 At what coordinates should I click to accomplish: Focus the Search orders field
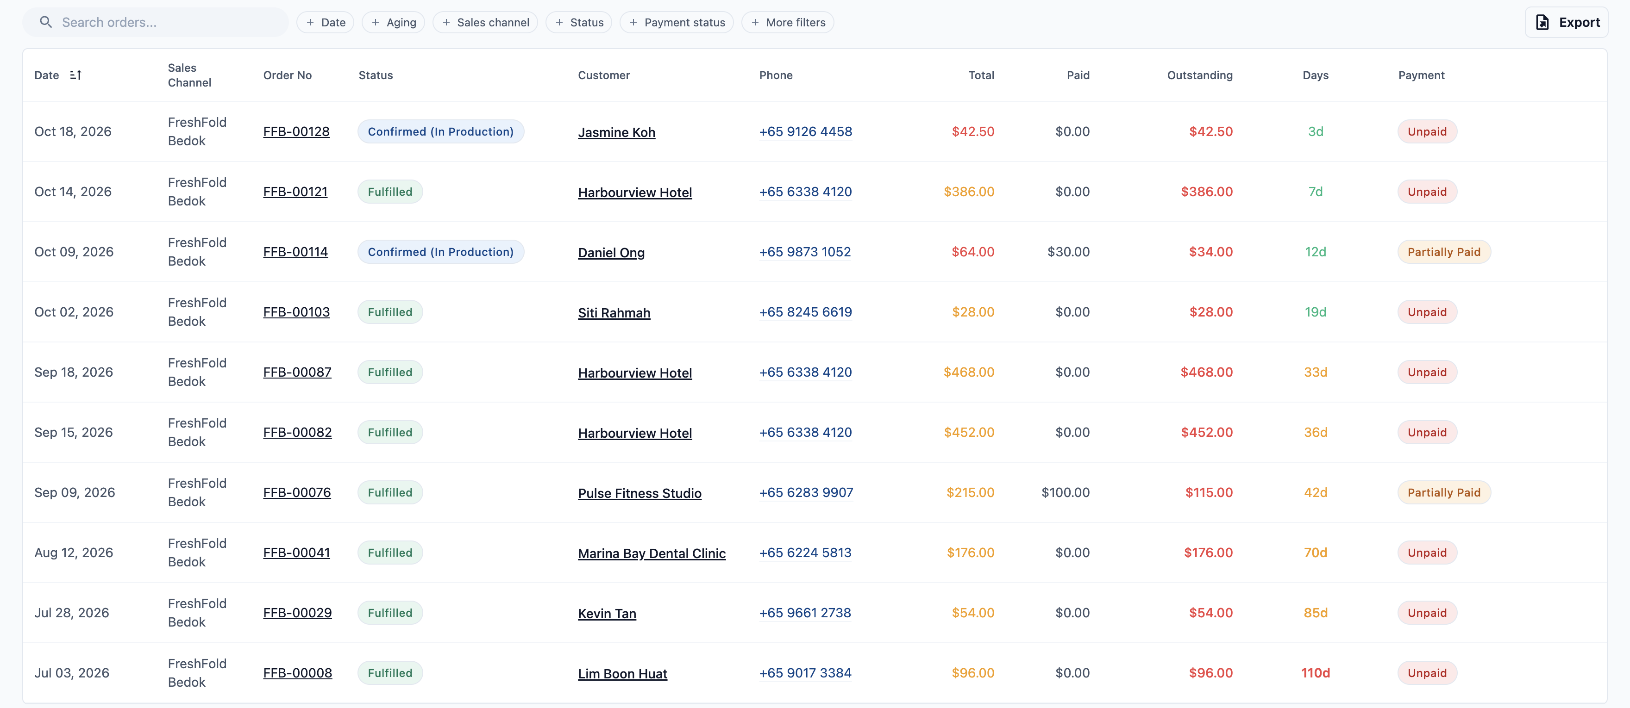(156, 22)
